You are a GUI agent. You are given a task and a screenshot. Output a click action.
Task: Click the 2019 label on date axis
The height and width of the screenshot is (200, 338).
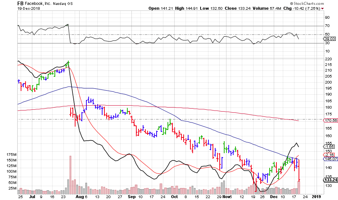tap(316, 196)
